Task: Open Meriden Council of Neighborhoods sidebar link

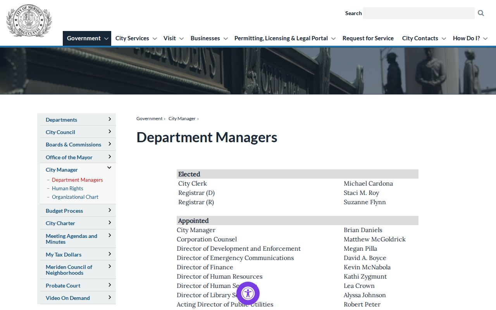Action: tap(69, 270)
